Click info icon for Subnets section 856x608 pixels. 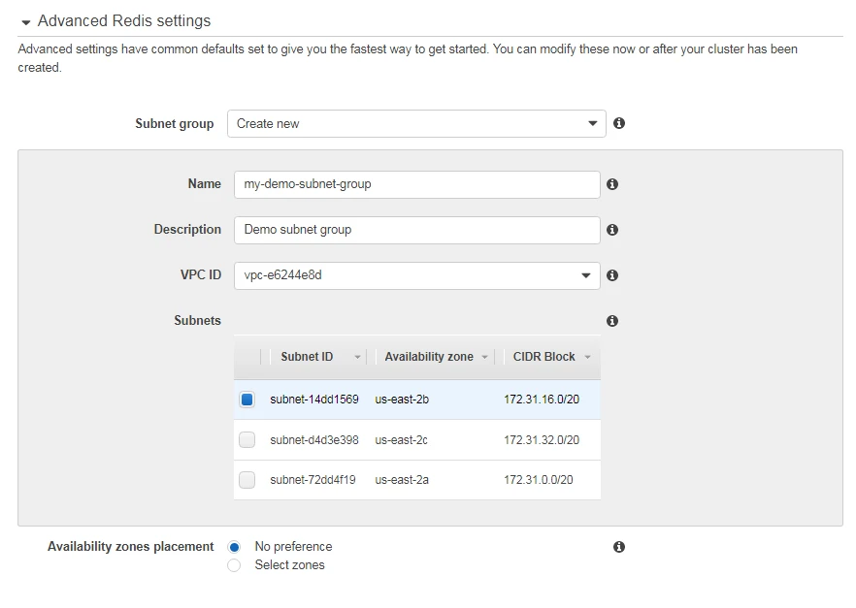(x=612, y=321)
